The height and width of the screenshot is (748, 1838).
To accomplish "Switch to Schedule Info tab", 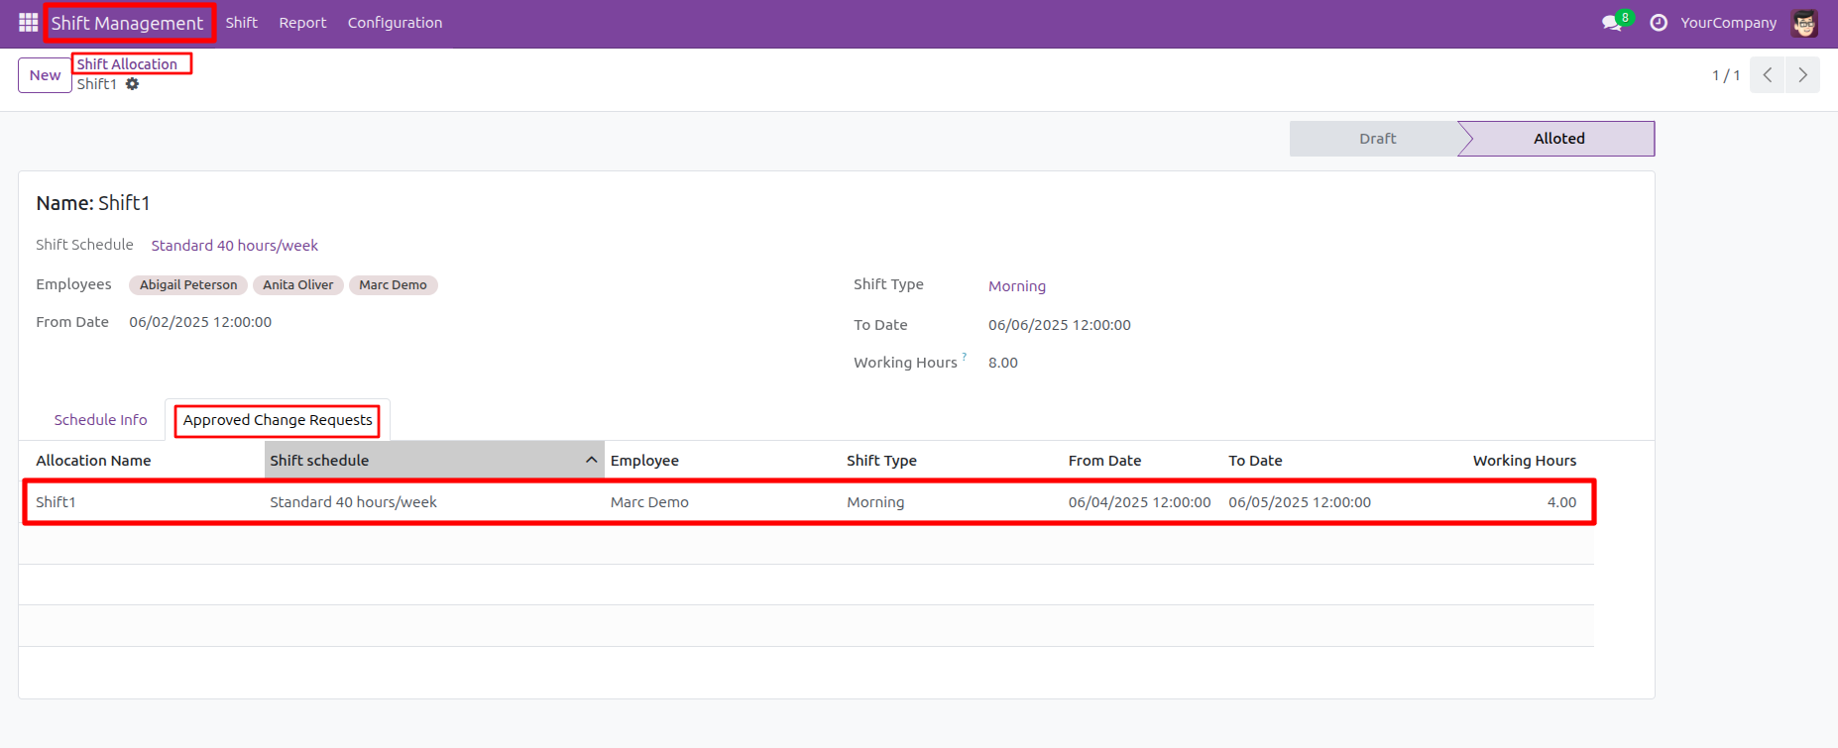I will [x=100, y=420].
